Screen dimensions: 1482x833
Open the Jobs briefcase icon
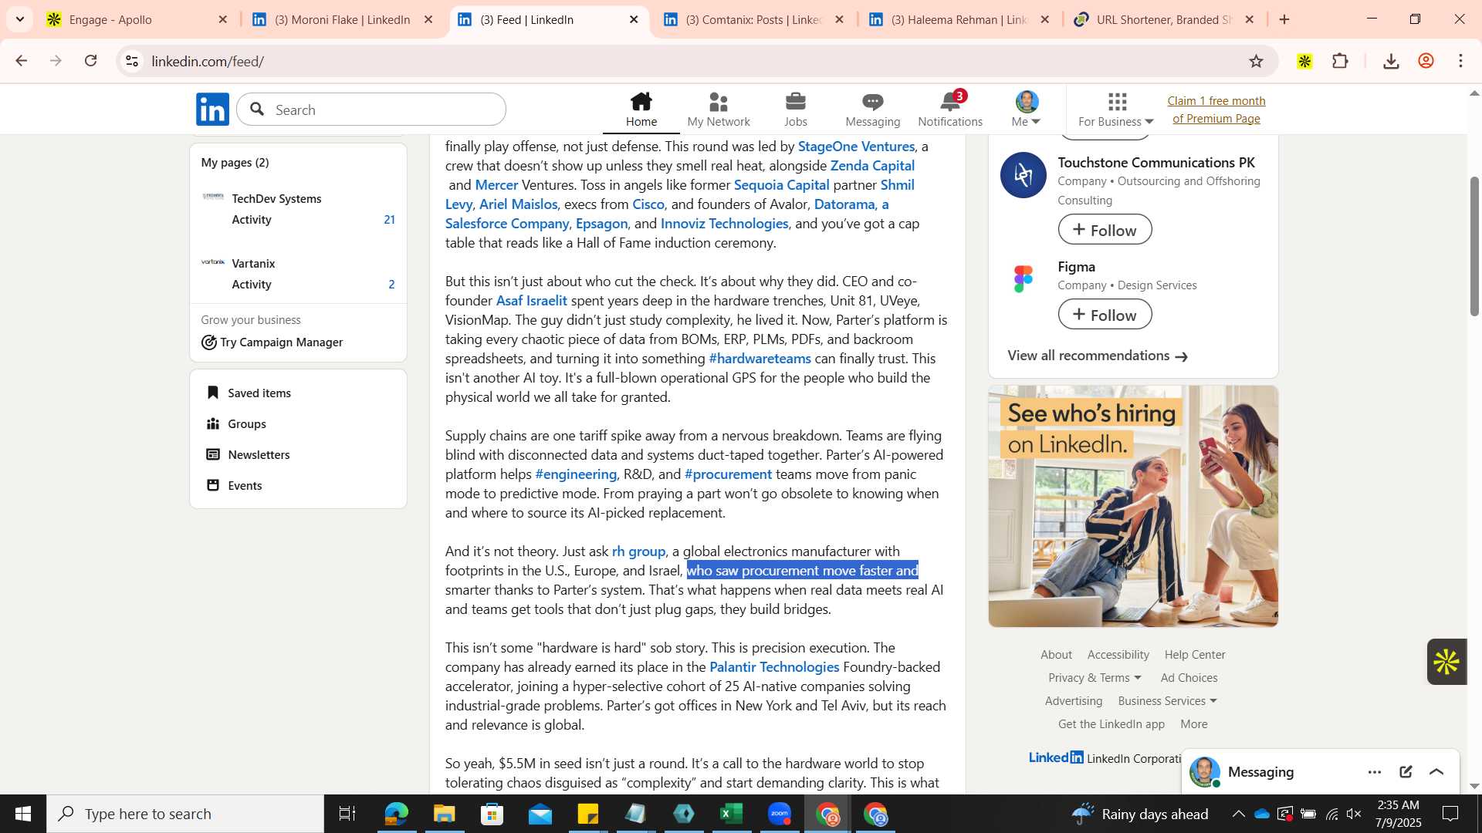[x=795, y=110]
